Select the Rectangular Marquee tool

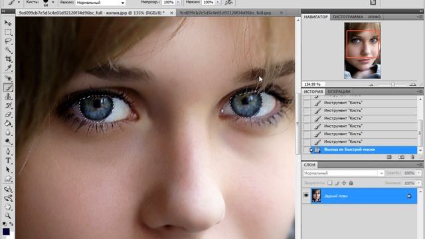click(8, 33)
